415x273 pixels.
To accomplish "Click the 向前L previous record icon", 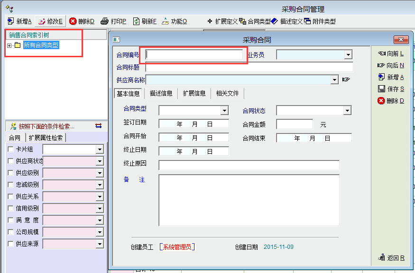I will pyautogui.click(x=381, y=53).
